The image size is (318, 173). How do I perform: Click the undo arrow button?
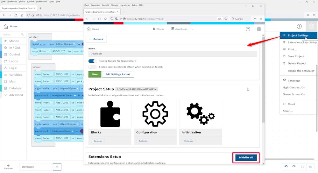(x=286, y=167)
